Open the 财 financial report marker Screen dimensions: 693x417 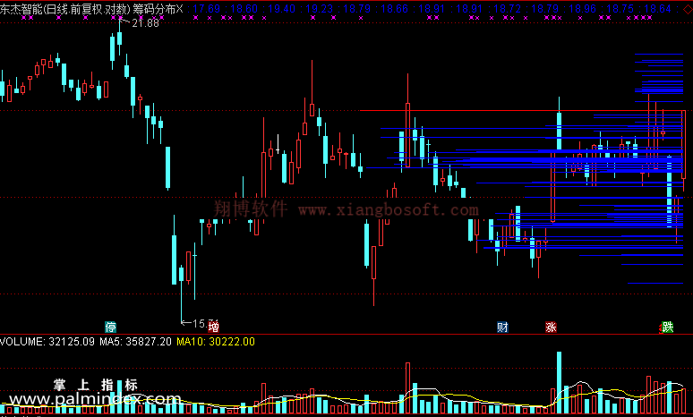click(502, 327)
